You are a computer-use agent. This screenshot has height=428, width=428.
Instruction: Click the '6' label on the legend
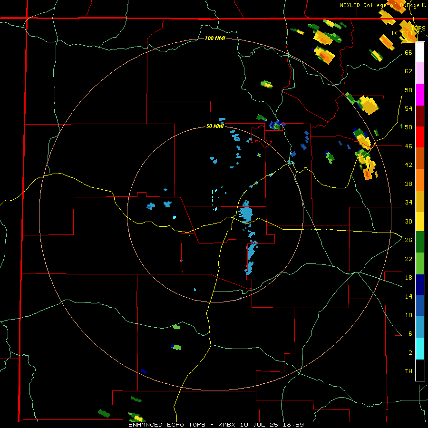(410, 333)
